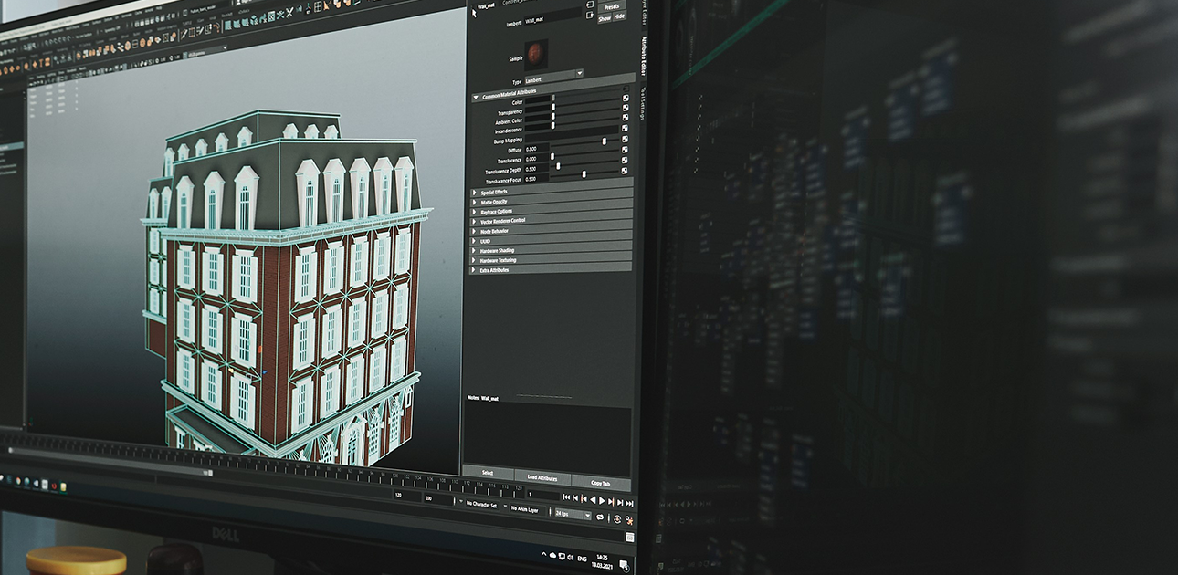Open the animation preferences icon

[629, 519]
